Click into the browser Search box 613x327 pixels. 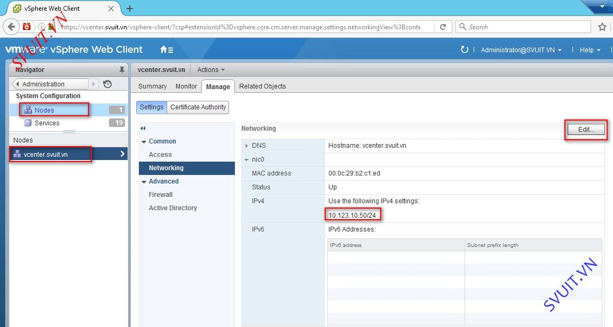pos(523,27)
